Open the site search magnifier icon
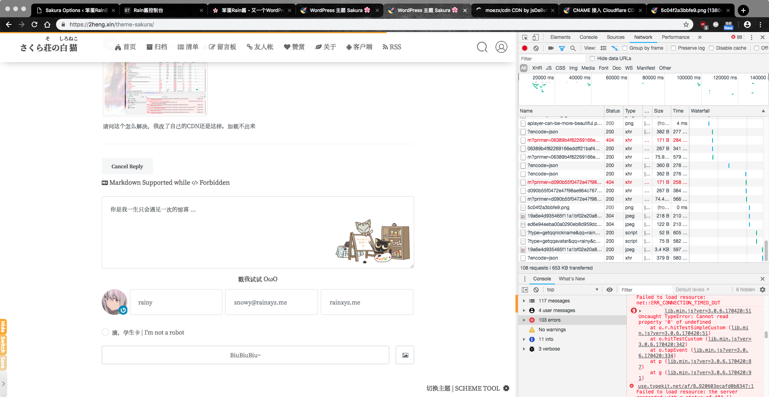 [x=482, y=47]
